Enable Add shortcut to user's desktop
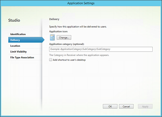Viewport: 162px width, 117px height. coord(51,60)
